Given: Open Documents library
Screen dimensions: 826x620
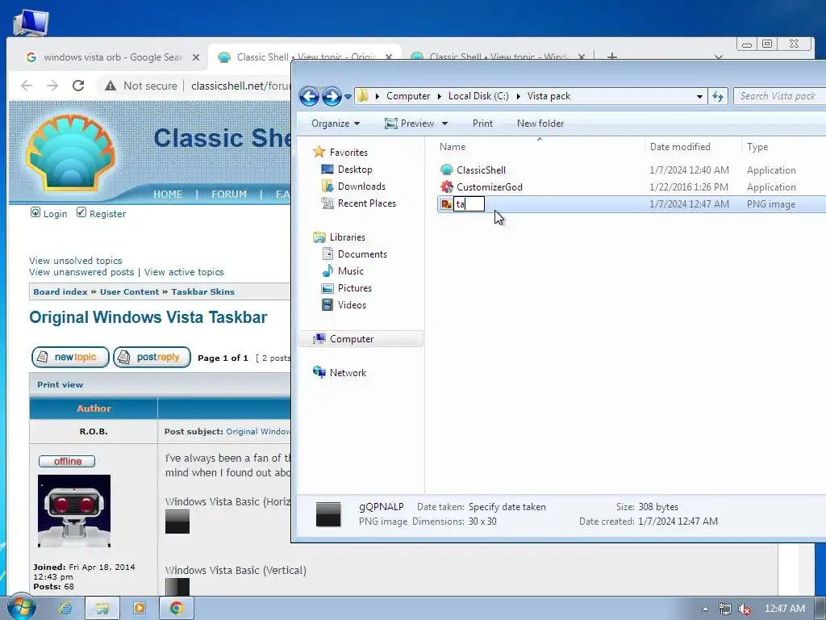Looking at the screenshot, I should [362, 254].
